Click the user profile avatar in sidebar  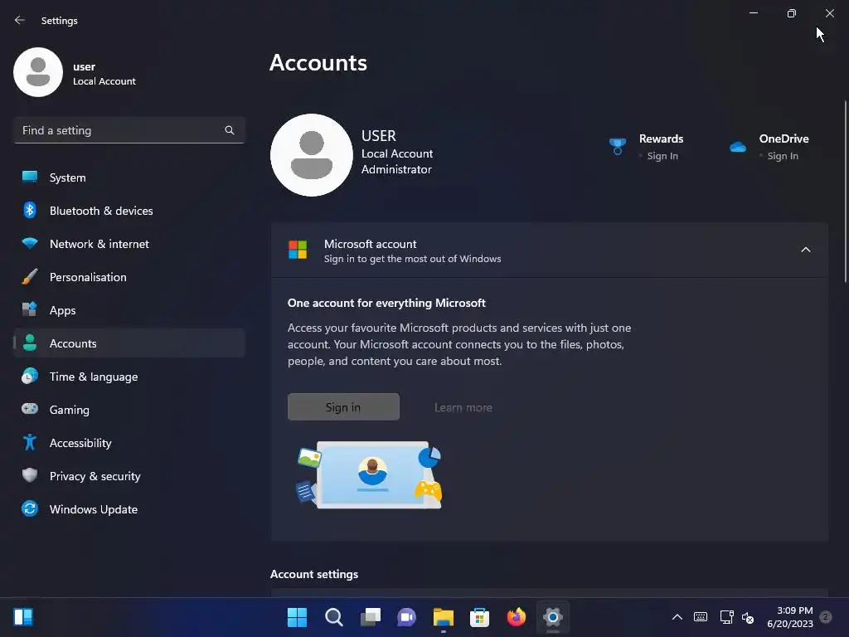tap(38, 72)
